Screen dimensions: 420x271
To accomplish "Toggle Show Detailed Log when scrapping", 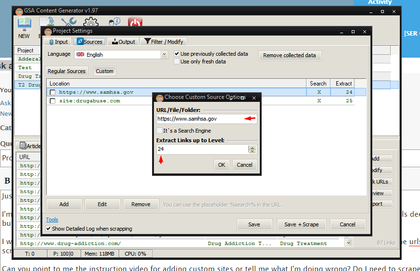I will (x=49, y=229).
